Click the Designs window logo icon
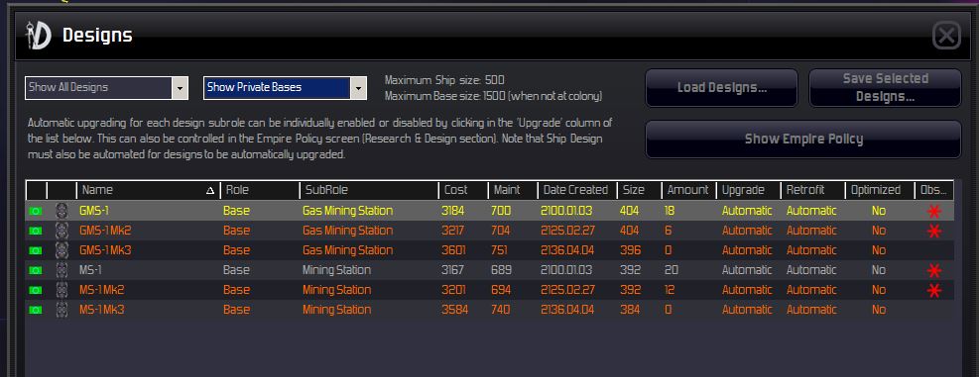Image resolution: width=979 pixels, height=377 pixels. 38,36
